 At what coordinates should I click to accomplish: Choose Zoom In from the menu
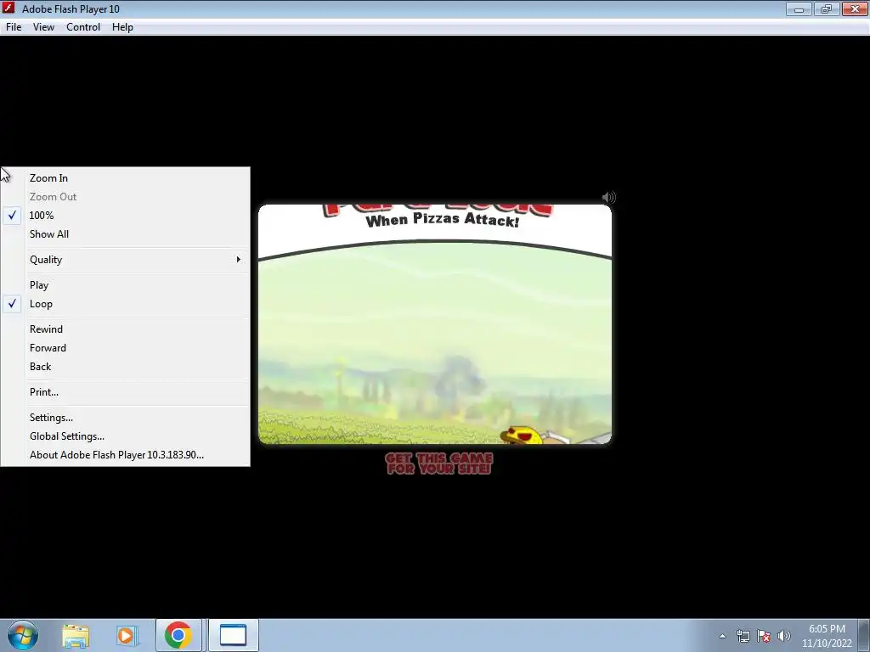[126, 178]
